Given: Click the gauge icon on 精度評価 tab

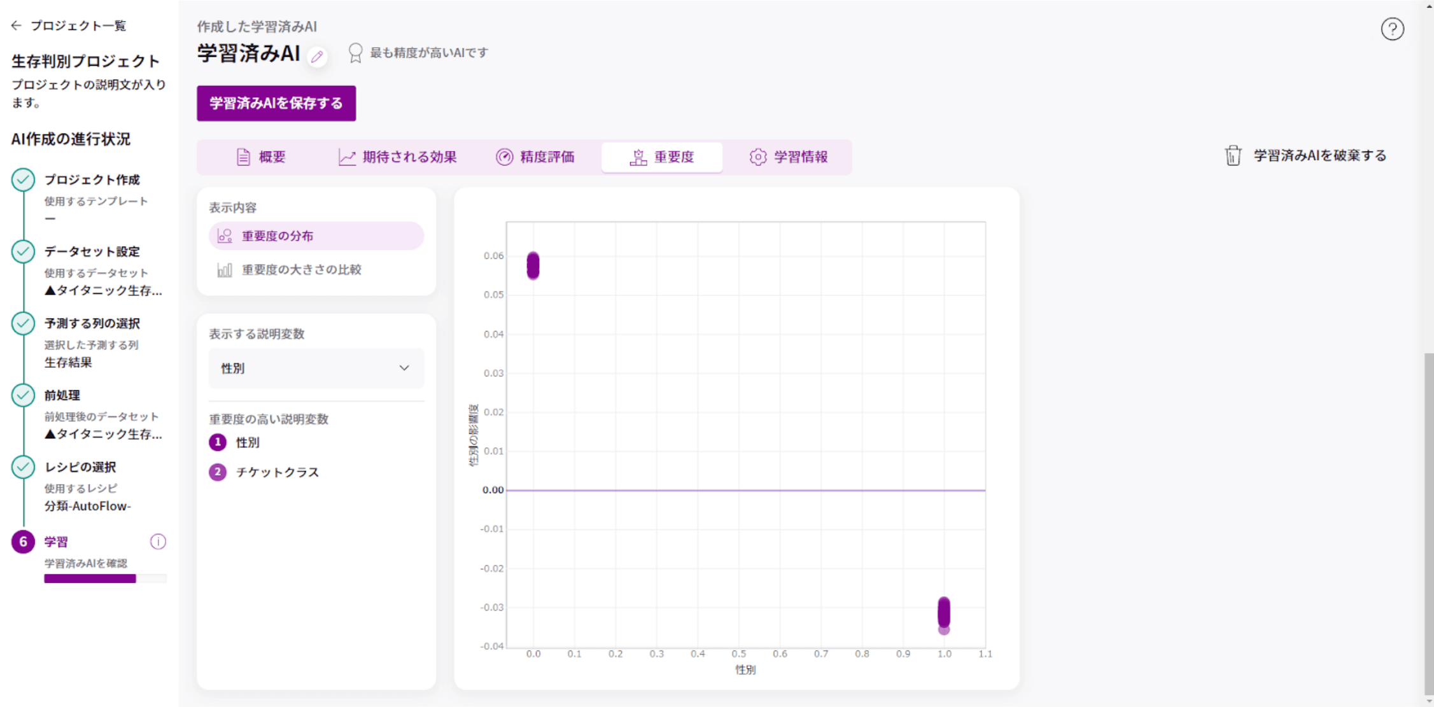Looking at the screenshot, I should click(x=504, y=157).
